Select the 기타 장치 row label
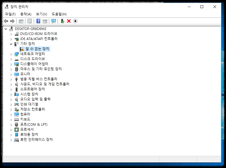This screenshot has height=168, width=226. (27, 44)
